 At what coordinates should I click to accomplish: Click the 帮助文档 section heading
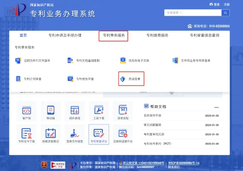pyautogui.click(x=158, y=106)
